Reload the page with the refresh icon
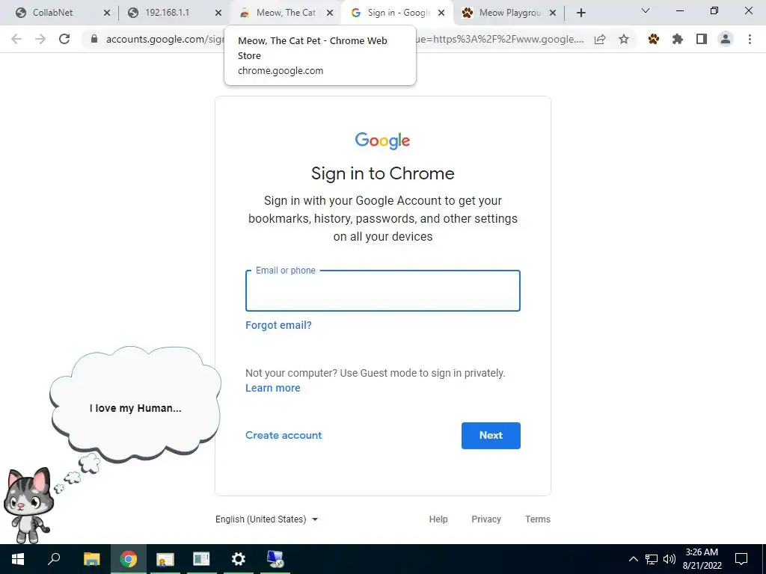 click(64, 39)
